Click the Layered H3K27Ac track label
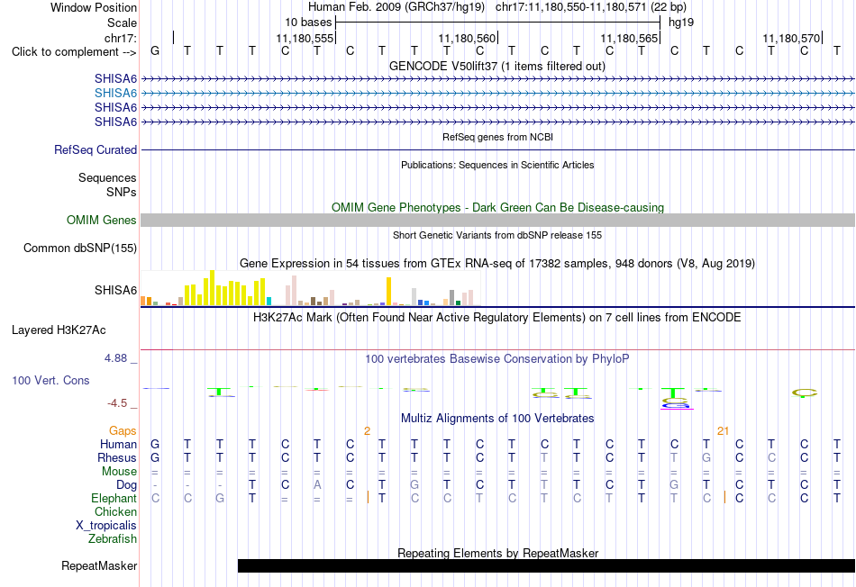The image size is (856, 587). point(59,330)
